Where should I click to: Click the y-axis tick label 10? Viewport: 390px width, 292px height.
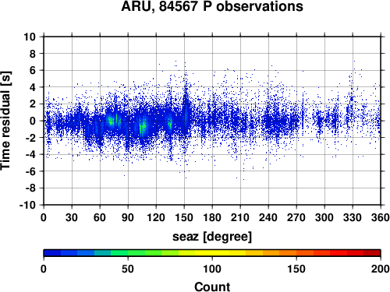pyautogui.click(x=30, y=37)
